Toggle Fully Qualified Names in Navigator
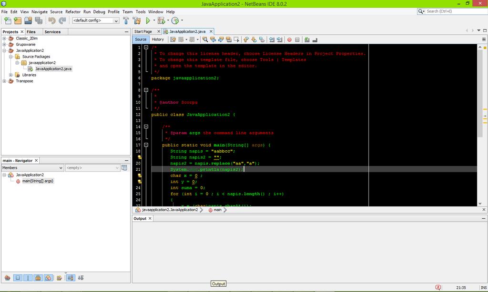The height and width of the screenshot is (292, 488). click(60, 278)
